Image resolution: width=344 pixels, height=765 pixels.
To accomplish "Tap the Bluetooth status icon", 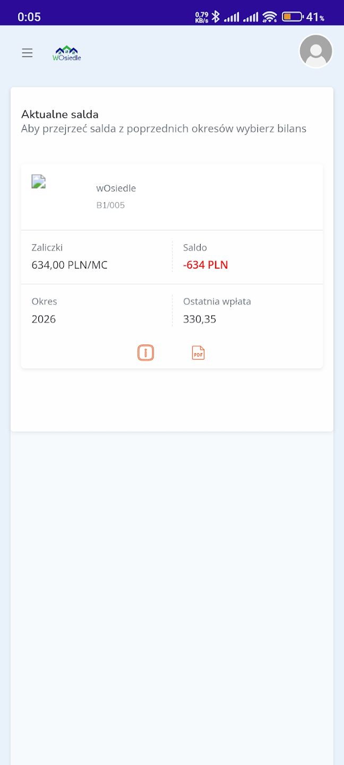I will pos(216,17).
